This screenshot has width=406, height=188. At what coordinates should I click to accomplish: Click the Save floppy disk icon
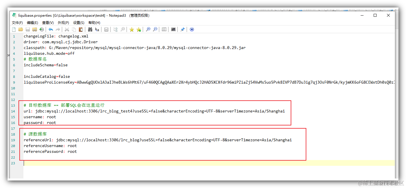[28, 29]
